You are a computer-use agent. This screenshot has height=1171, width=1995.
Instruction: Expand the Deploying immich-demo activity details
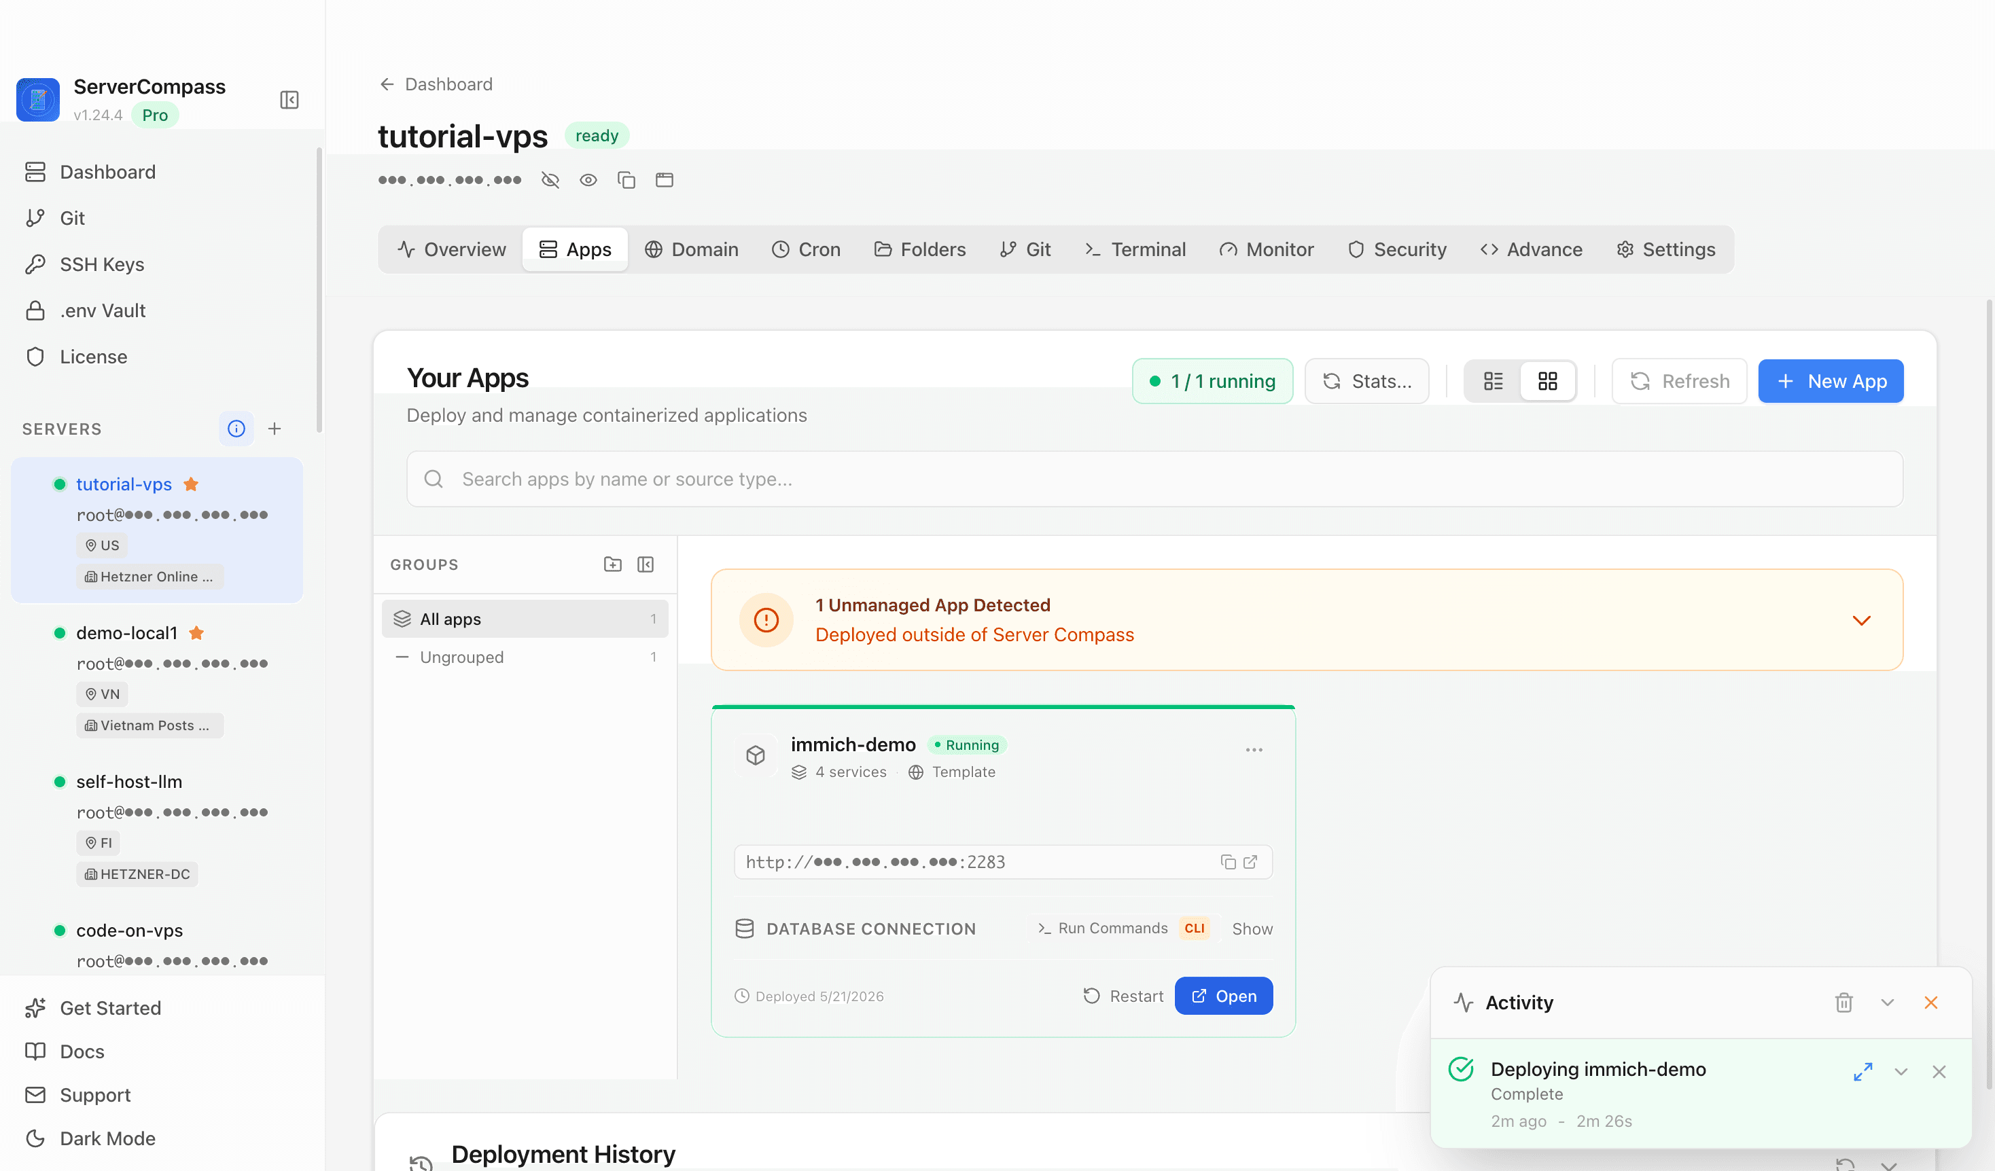(1862, 1072)
